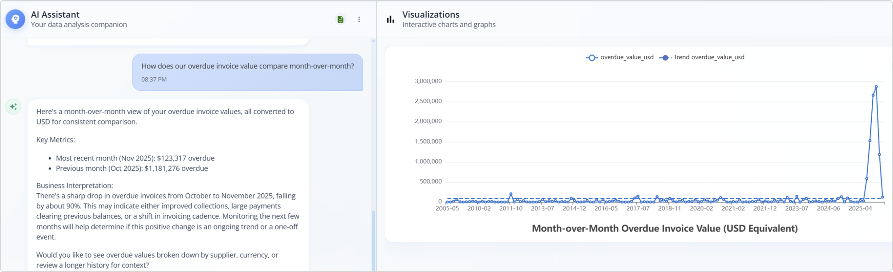Click the scroll-up arrow of the chat scrollbar
The width and height of the screenshot is (893, 272).
pos(373,41)
